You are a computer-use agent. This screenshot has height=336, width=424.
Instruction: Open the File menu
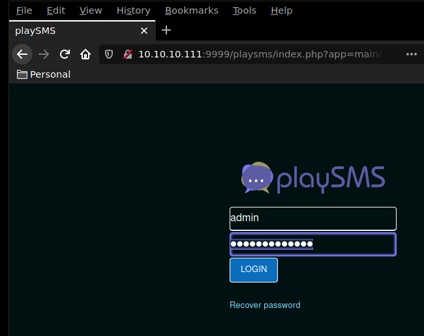tap(24, 10)
